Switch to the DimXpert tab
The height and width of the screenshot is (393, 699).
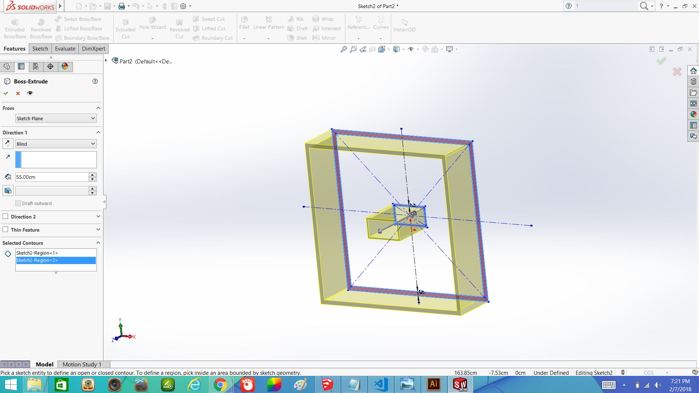click(94, 48)
